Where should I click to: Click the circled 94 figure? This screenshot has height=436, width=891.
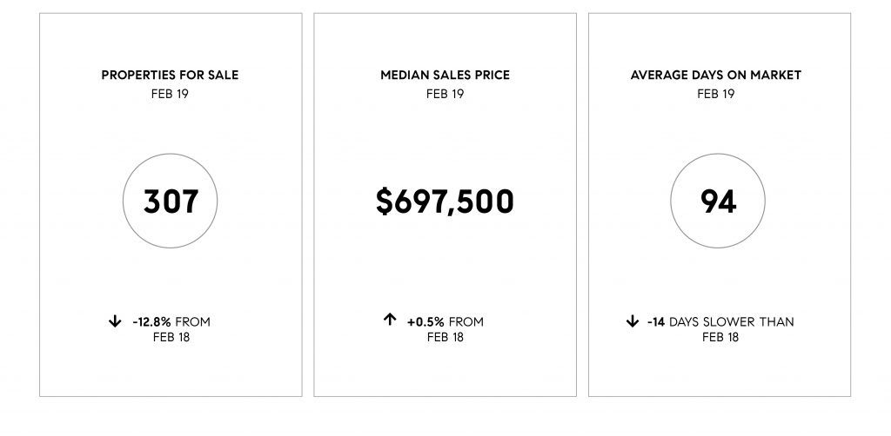coord(719,201)
